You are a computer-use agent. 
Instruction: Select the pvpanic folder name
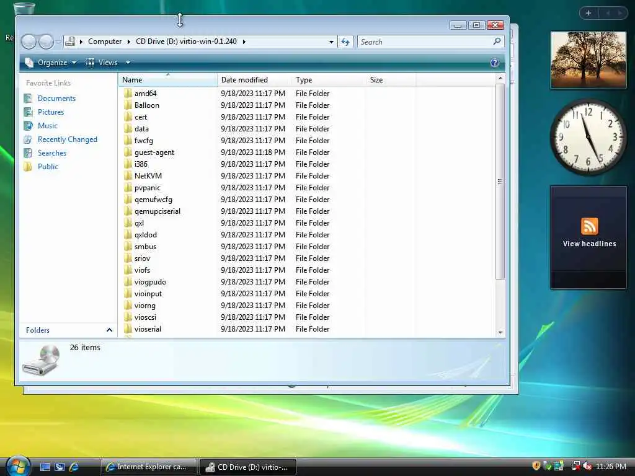(148, 188)
